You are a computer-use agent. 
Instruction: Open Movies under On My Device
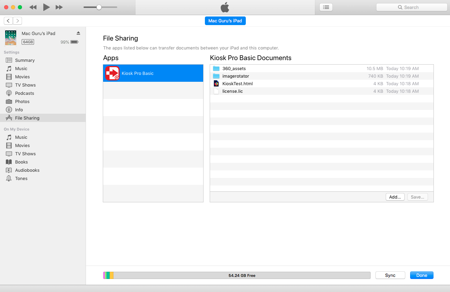tap(43, 145)
